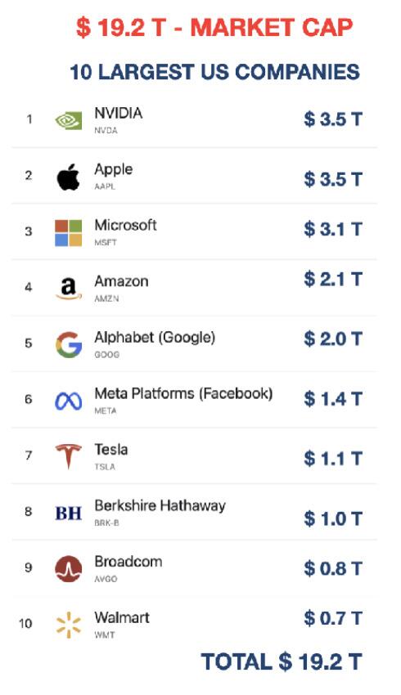Click the red Broadcom wave logo
Image resolution: width=401 pixels, height=695 pixels.
pyautogui.click(x=68, y=569)
